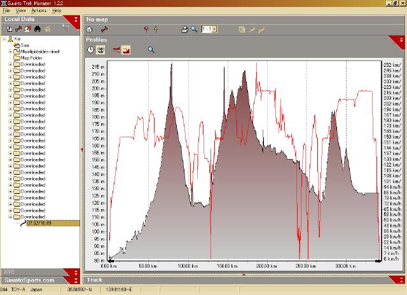The width and height of the screenshot is (407, 295).
Task: Click the route tool icon in map toolbar
Action: [104, 30]
